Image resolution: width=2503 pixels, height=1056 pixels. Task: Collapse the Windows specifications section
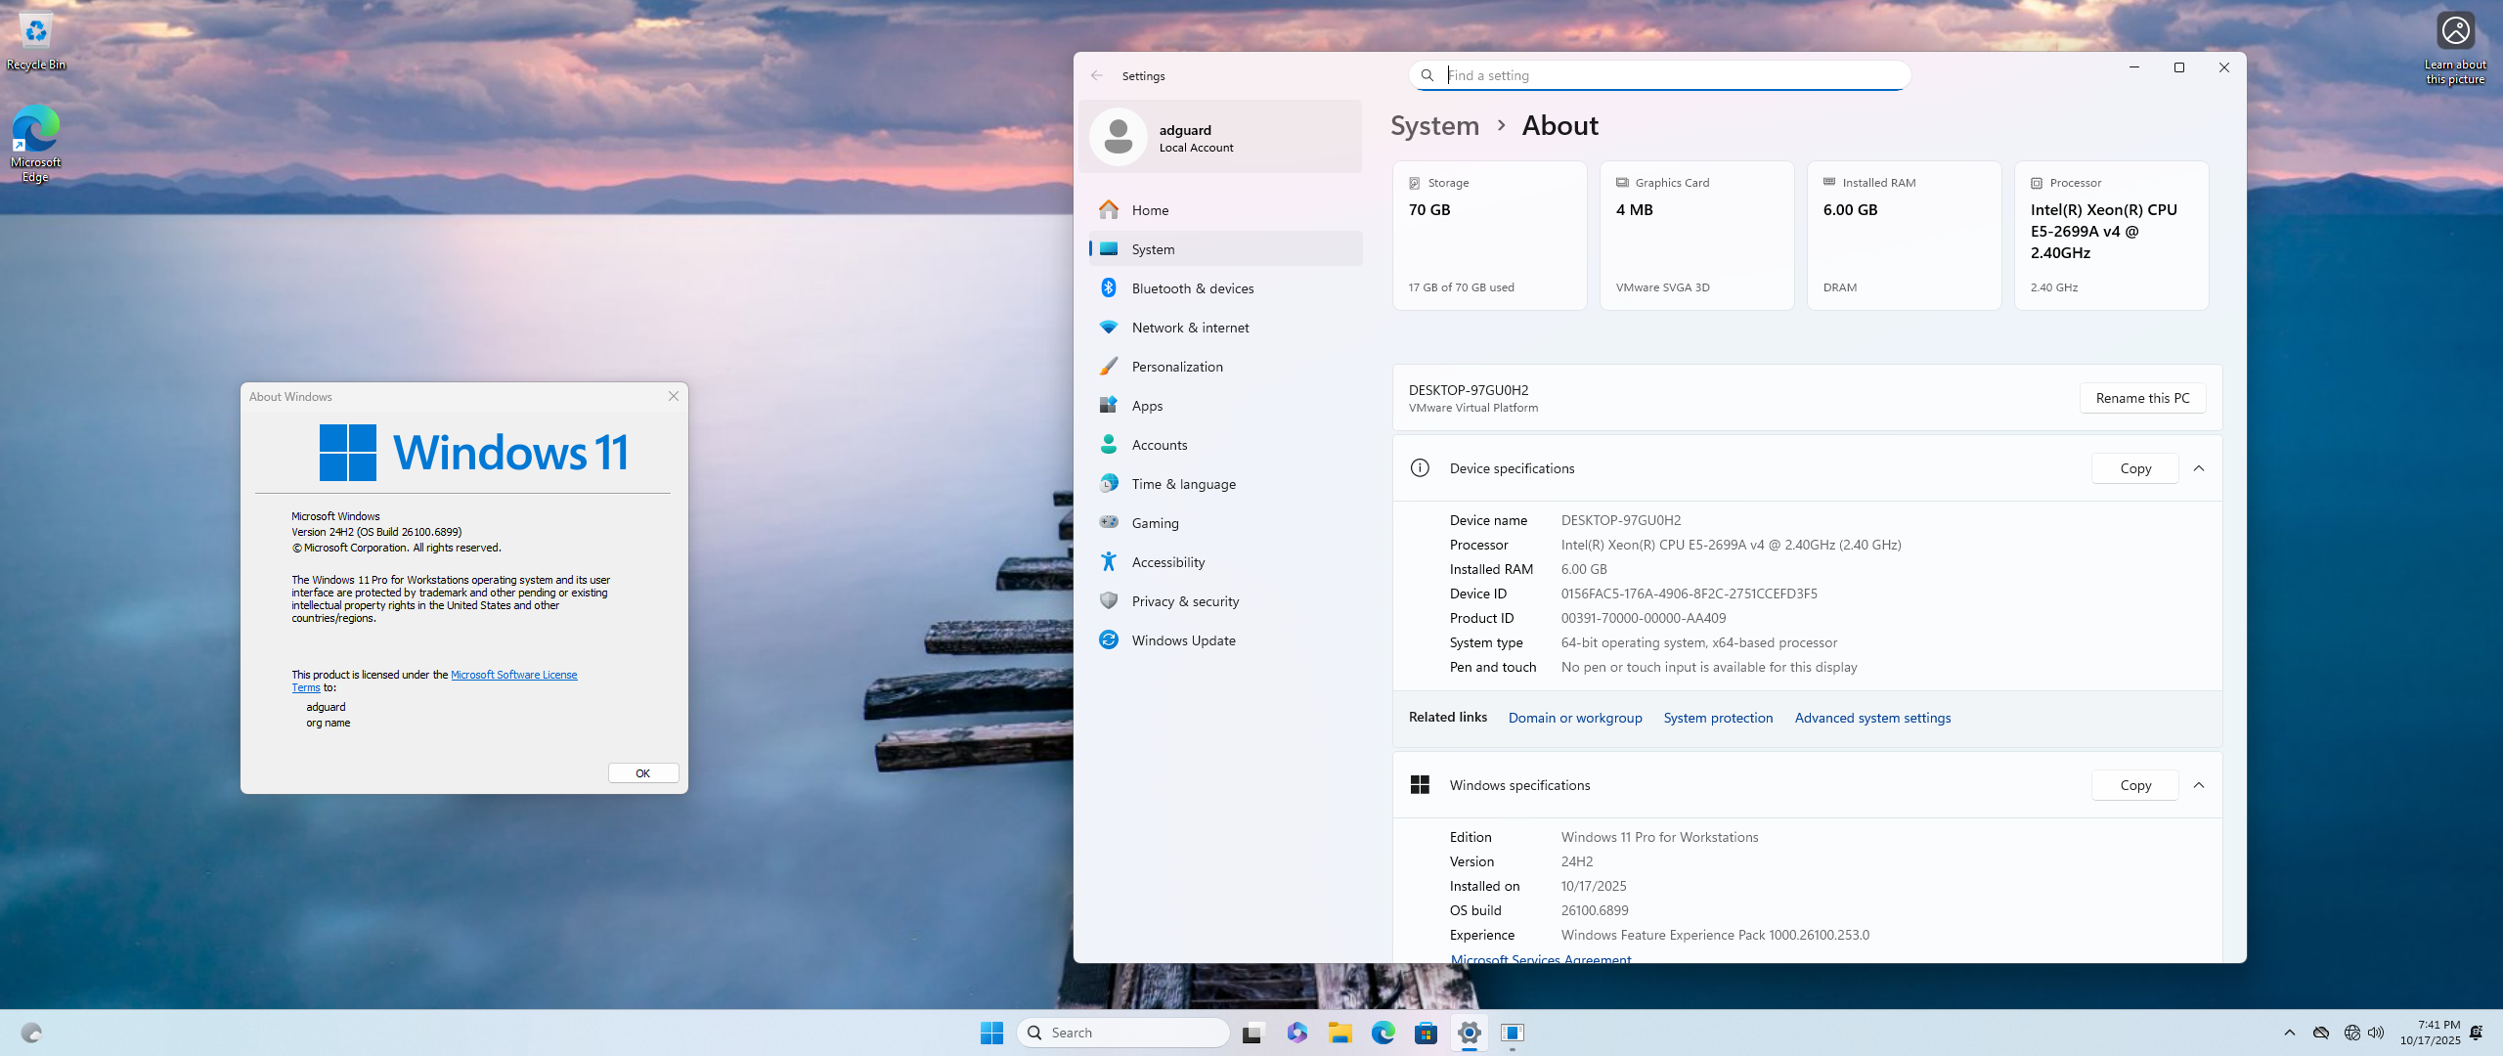(x=2199, y=785)
